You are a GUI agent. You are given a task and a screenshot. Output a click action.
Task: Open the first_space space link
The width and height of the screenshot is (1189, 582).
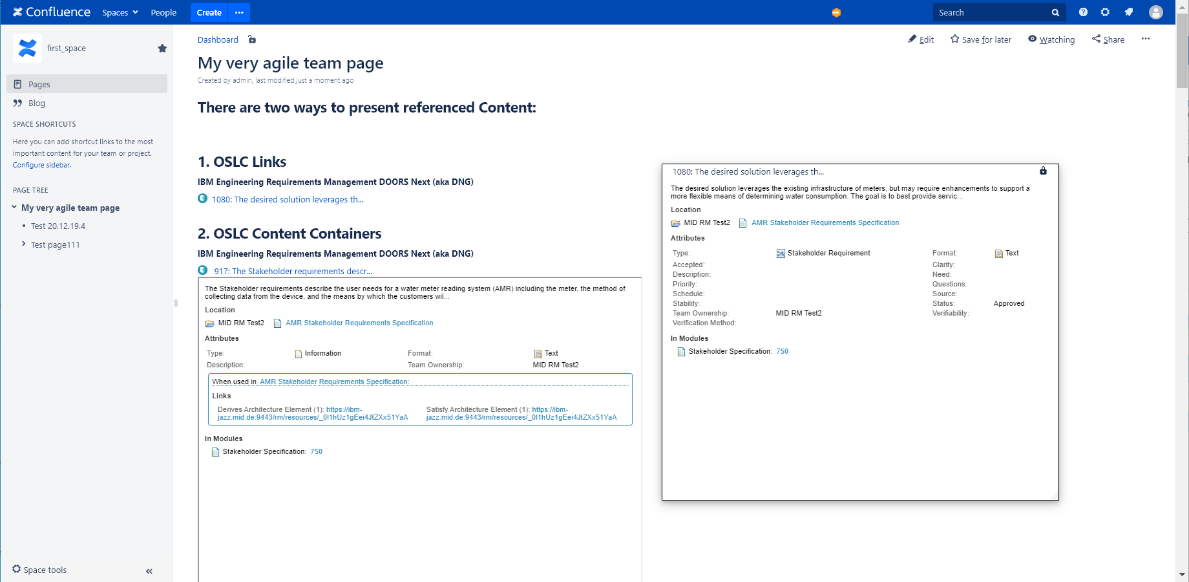[x=67, y=48]
